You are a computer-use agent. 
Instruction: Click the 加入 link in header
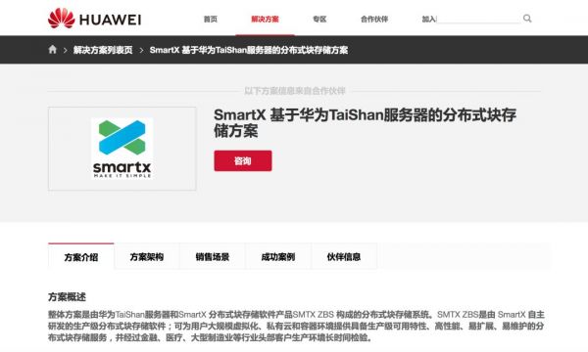click(x=428, y=20)
